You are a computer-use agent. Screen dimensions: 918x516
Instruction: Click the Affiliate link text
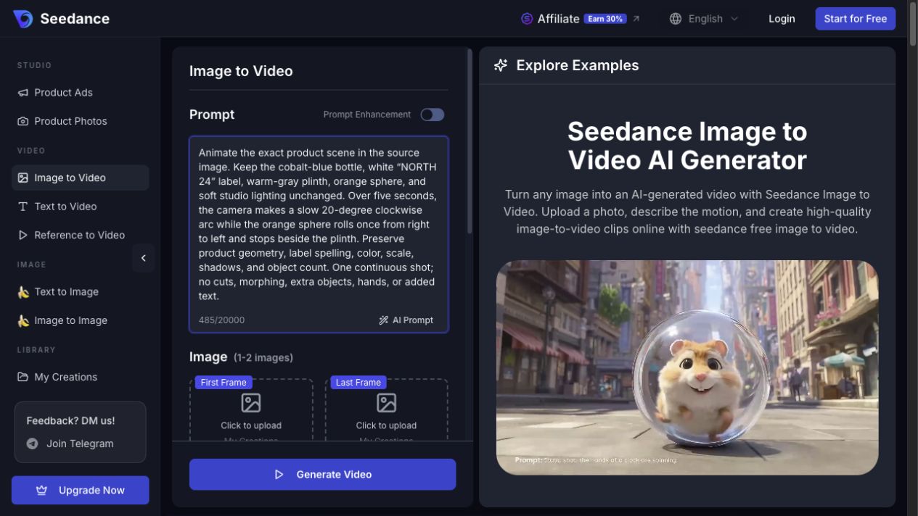pyautogui.click(x=559, y=19)
